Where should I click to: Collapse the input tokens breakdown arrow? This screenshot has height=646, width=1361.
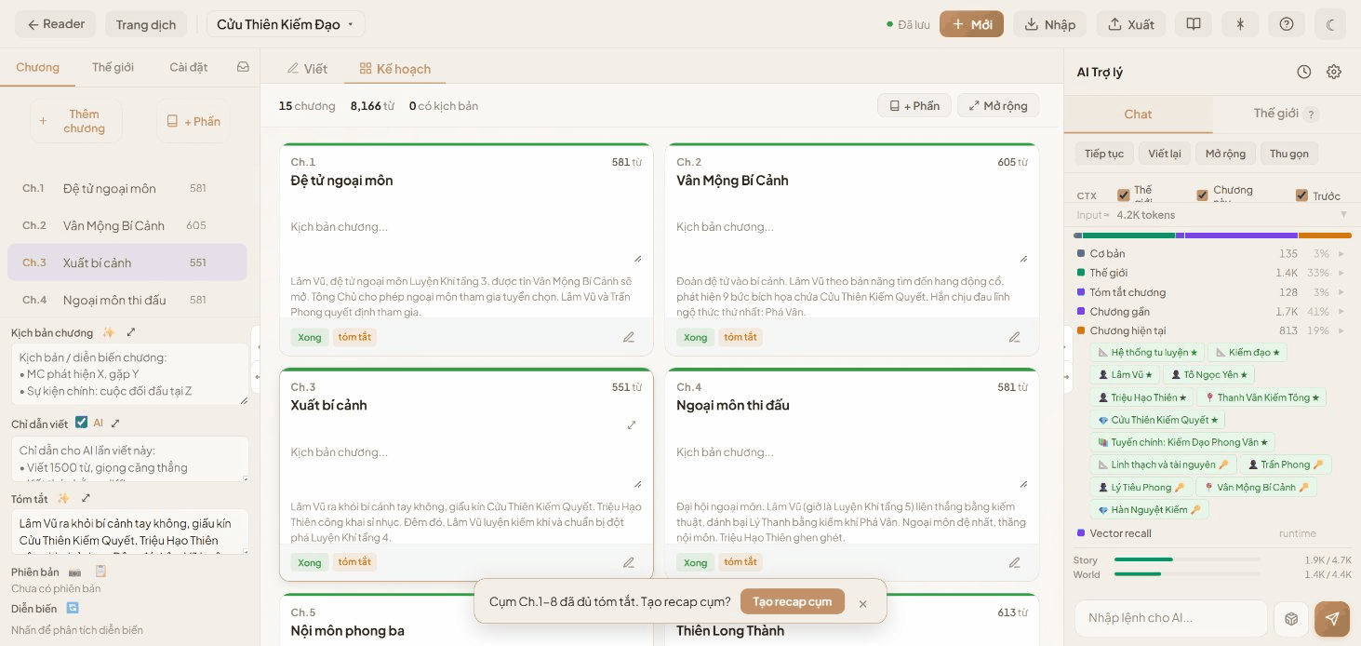click(x=1343, y=215)
